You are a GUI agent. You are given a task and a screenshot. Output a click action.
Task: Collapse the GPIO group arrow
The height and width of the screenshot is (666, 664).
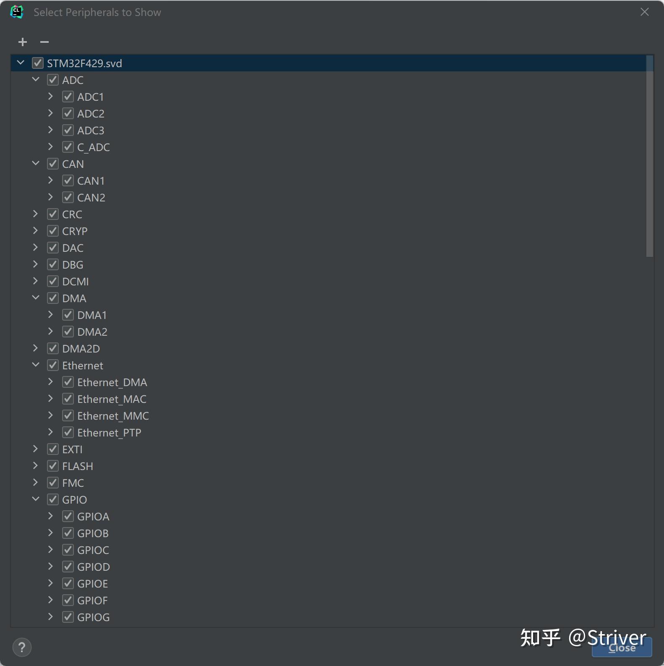pos(36,499)
